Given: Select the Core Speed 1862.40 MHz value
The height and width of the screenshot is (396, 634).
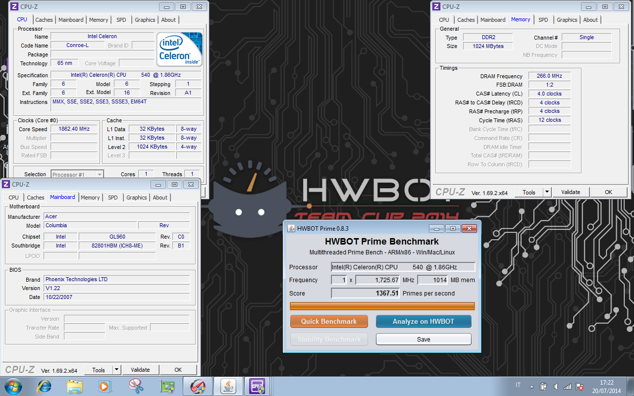Looking at the screenshot, I should pos(74,129).
